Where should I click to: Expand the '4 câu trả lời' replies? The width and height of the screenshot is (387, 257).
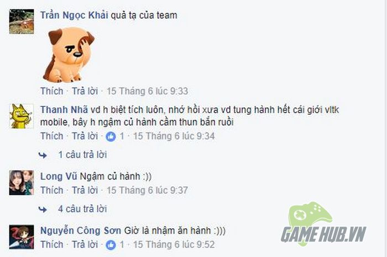pyautogui.click(x=82, y=209)
